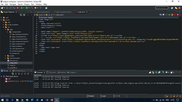The image size is (182, 102).
Task: Open Servers view menu chevron
Action: point(31,74)
